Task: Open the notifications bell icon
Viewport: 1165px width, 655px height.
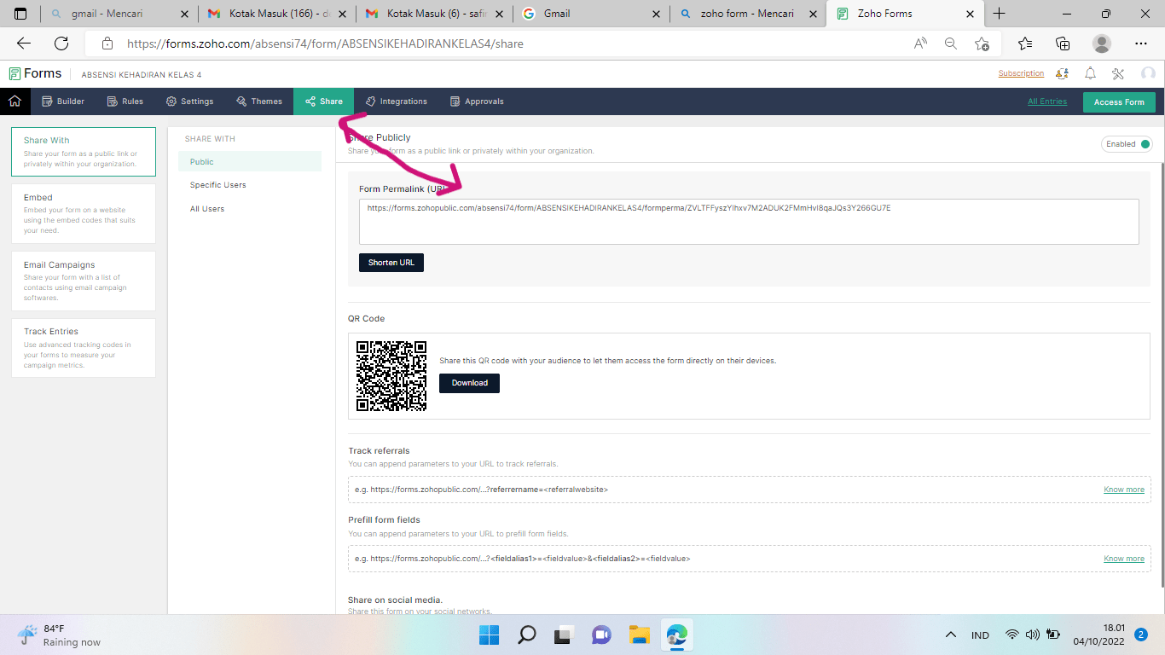Action: (x=1091, y=73)
